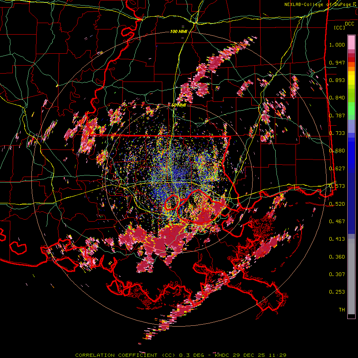Click the CORRELATION COEFFICIENT (CC) caption
Screen dimensions: 358x358
125,355
